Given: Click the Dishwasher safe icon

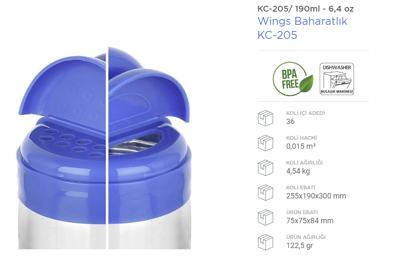Looking at the screenshot, I should coord(337,79).
